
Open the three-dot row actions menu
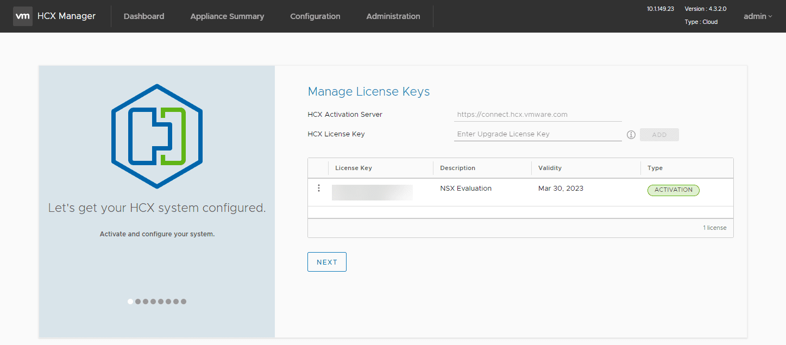coord(319,188)
